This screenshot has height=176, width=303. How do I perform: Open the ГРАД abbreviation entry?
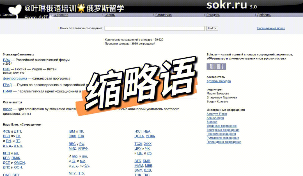(7, 85)
